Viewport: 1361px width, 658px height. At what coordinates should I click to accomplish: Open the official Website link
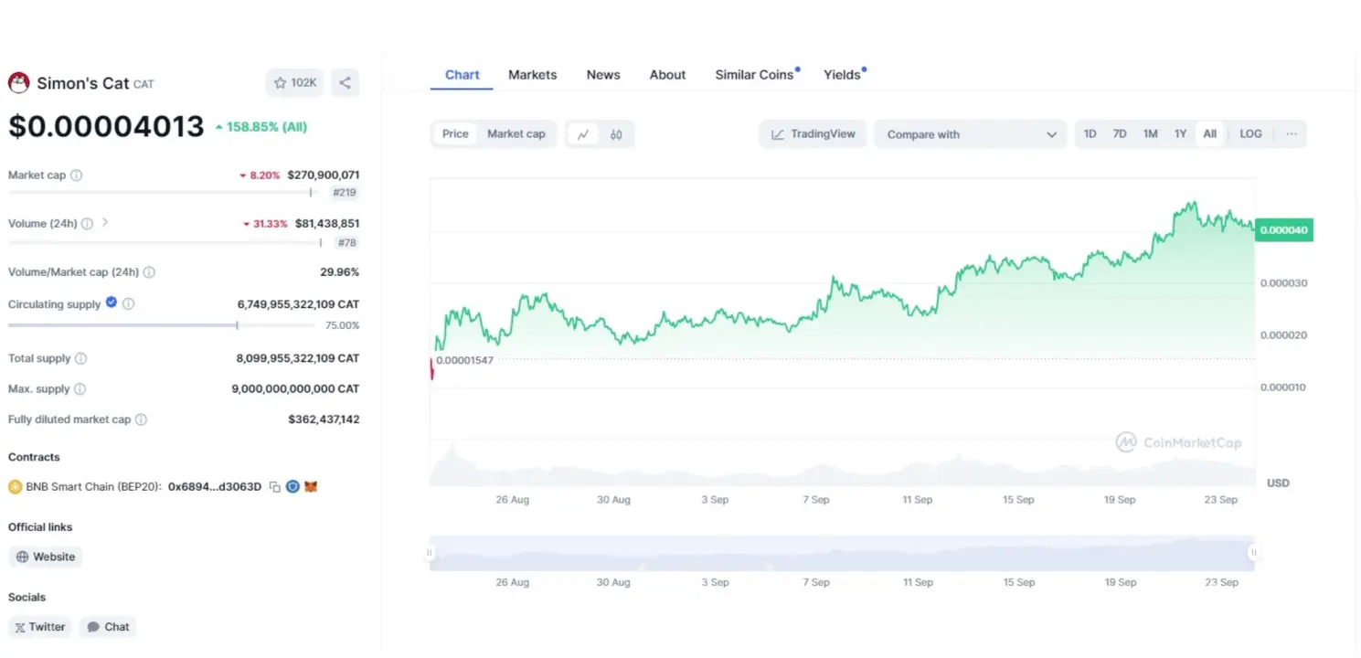tap(46, 557)
